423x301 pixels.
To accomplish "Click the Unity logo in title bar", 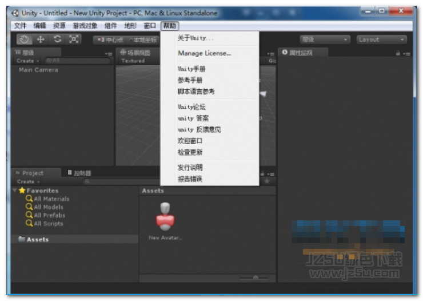I will pyautogui.click(x=15, y=13).
